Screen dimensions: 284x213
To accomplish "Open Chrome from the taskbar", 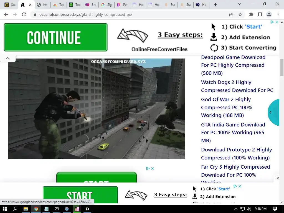I will [36, 209].
